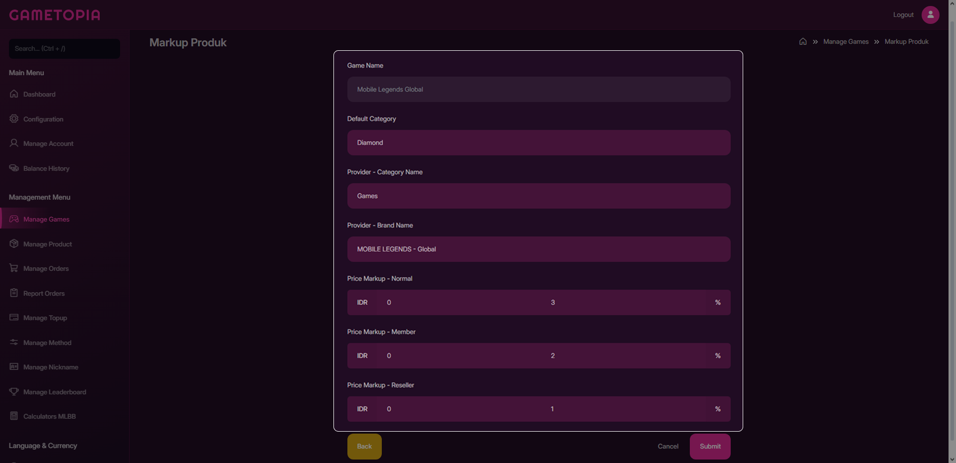
Task: Click the Report Orders clipboard icon
Action: pos(14,293)
